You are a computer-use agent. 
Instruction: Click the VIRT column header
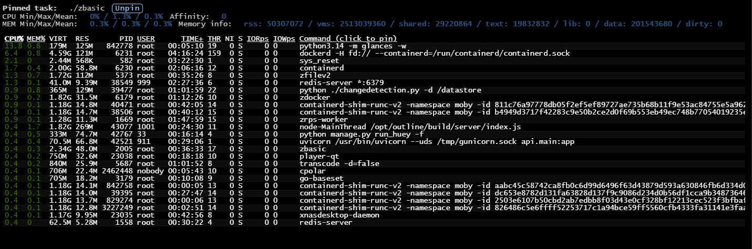[58, 38]
